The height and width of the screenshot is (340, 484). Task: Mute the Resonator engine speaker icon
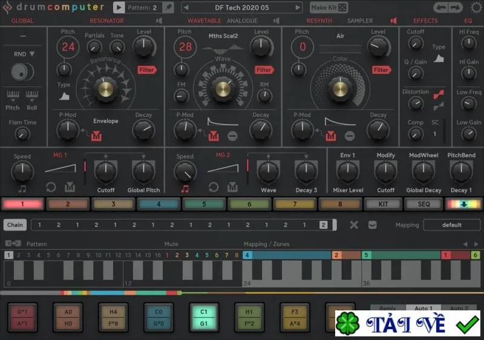[159, 21]
